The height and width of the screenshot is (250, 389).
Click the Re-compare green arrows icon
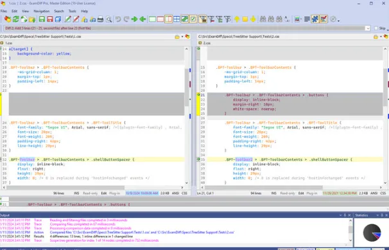(x=15, y=19)
